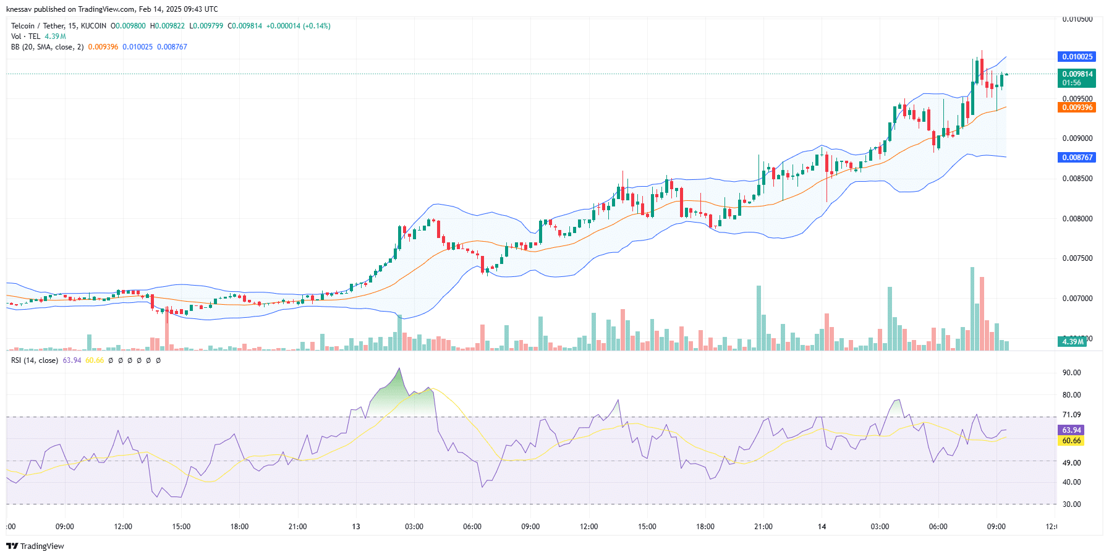Click the change value +0.000014 (+0.14%)
This screenshot has width=1109, height=557.
299,26
